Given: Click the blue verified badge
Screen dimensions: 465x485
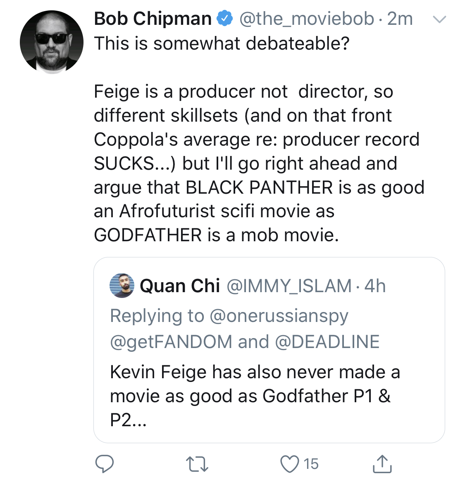Looking at the screenshot, I should tap(224, 18).
